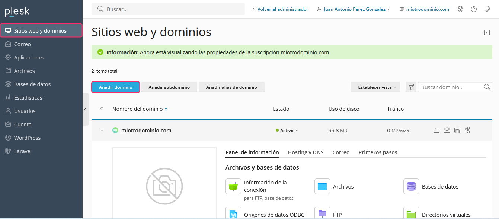Click the Buscar dominio search field
This screenshot has height=219, width=499.
tap(451, 87)
